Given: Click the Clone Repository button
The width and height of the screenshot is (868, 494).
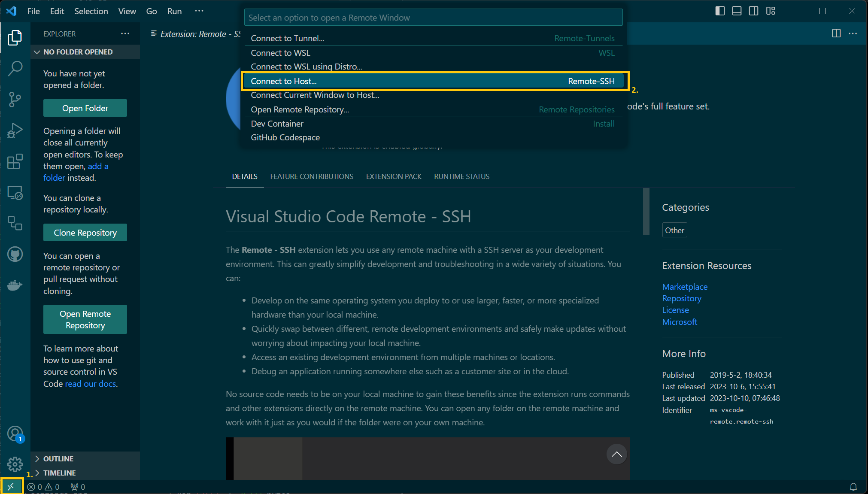Looking at the screenshot, I should click(85, 233).
